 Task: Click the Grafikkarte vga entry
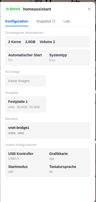coord(58,156)
